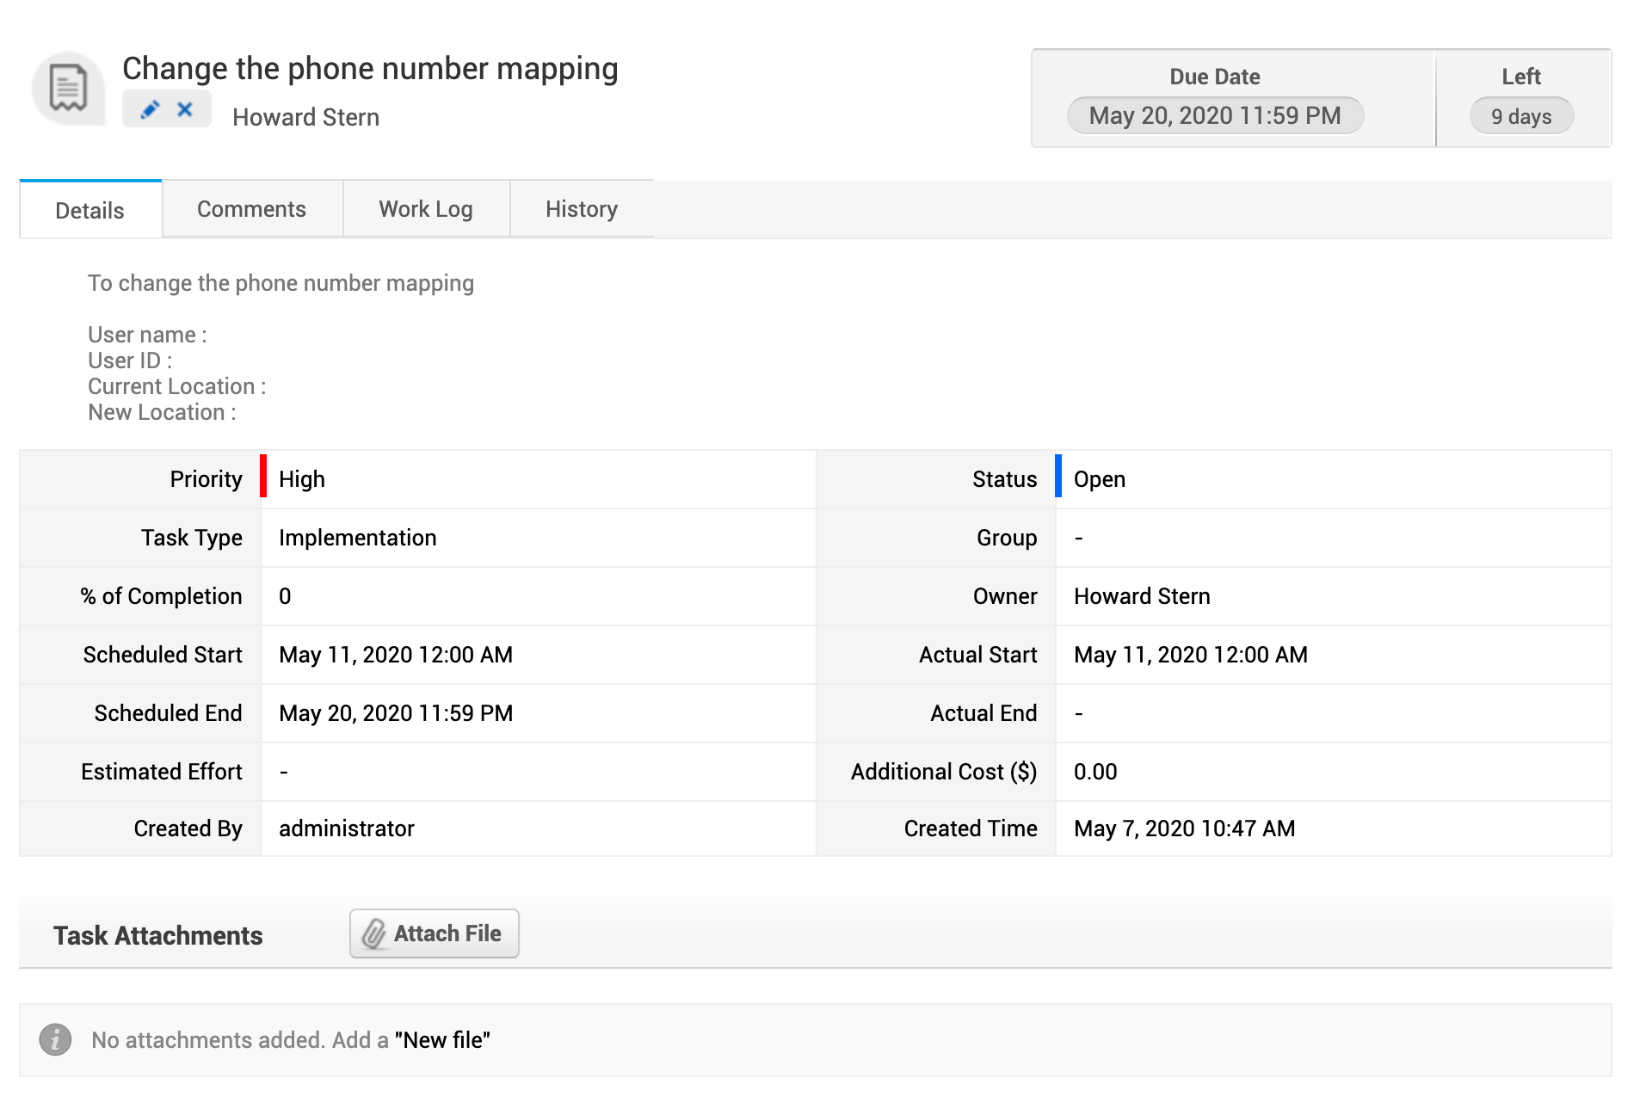Click the Status value Open
Viewport: 1640px width, 1115px height.
[1099, 479]
